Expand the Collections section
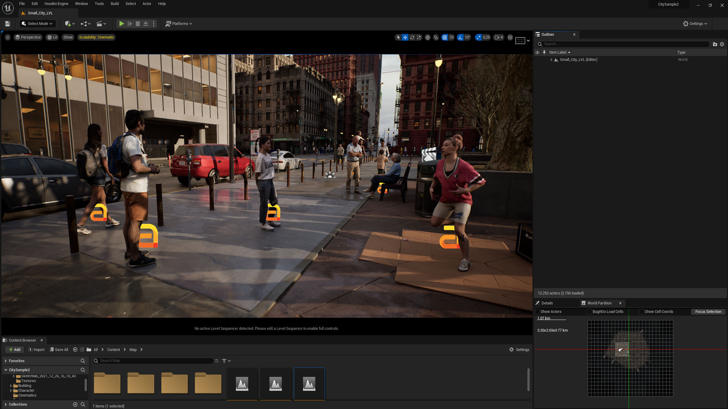Image resolution: width=728 pixels, height=409 pixels. click(6, 404)
